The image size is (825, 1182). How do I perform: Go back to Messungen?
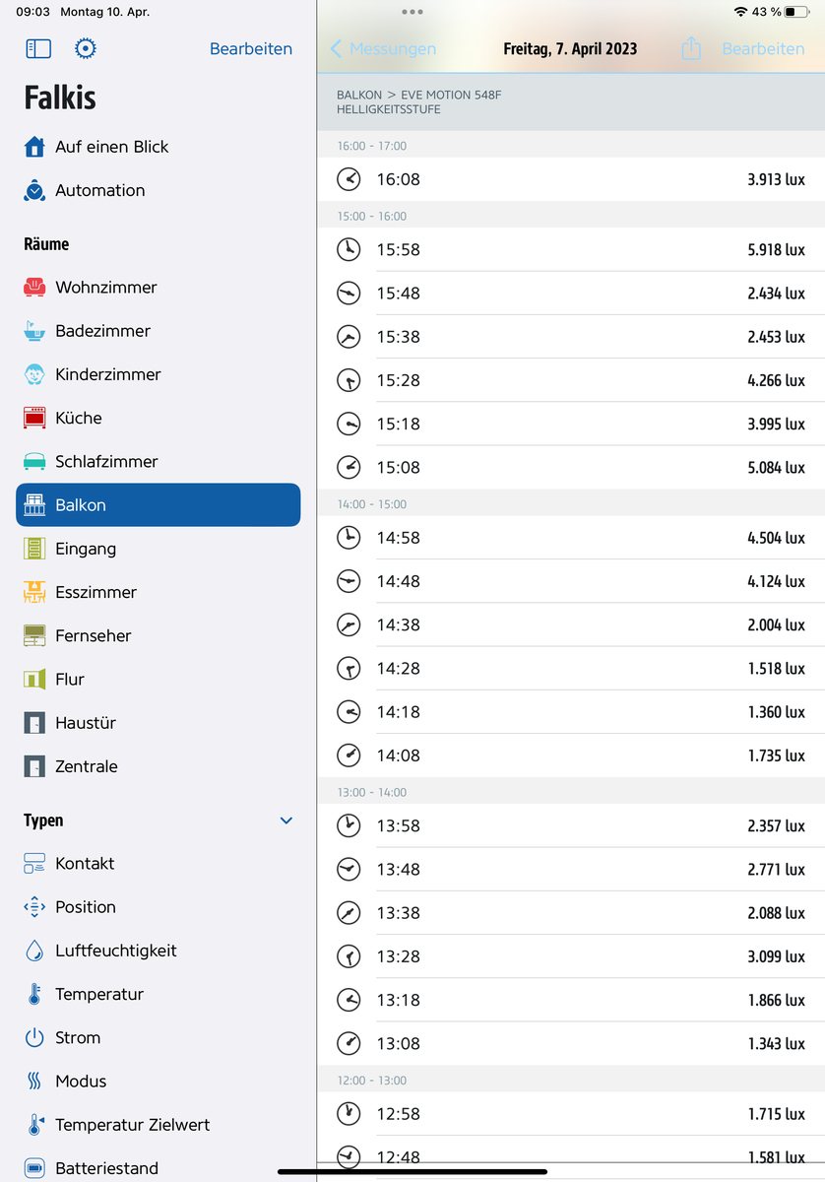tap(383, 48)
